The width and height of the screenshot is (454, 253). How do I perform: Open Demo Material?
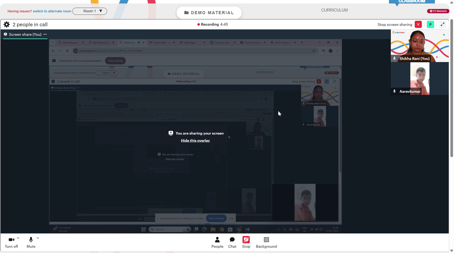pyautogui.click(x=209, y=13)
